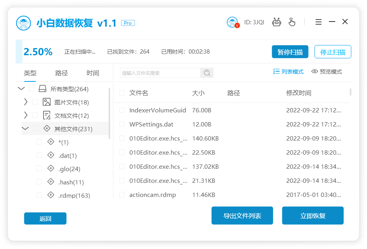Click the 立即恢复 button
This screenshot has height=249, width=367.
pos(312,216)
